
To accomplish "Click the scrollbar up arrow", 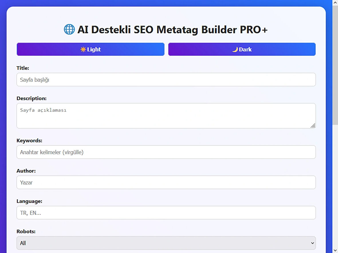I will [335, 2].
